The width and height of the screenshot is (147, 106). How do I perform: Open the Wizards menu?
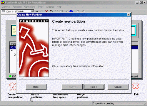point(50,7)
